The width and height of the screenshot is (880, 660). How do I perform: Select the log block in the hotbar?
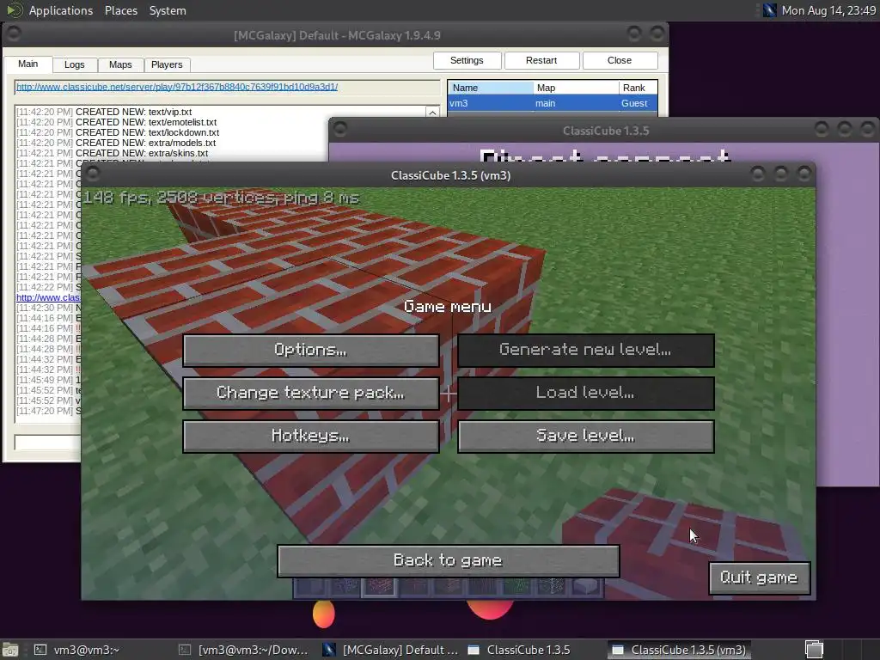coord(482,587)
